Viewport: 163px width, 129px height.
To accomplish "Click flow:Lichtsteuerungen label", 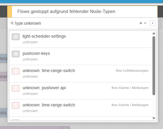I will coord(132,71).
